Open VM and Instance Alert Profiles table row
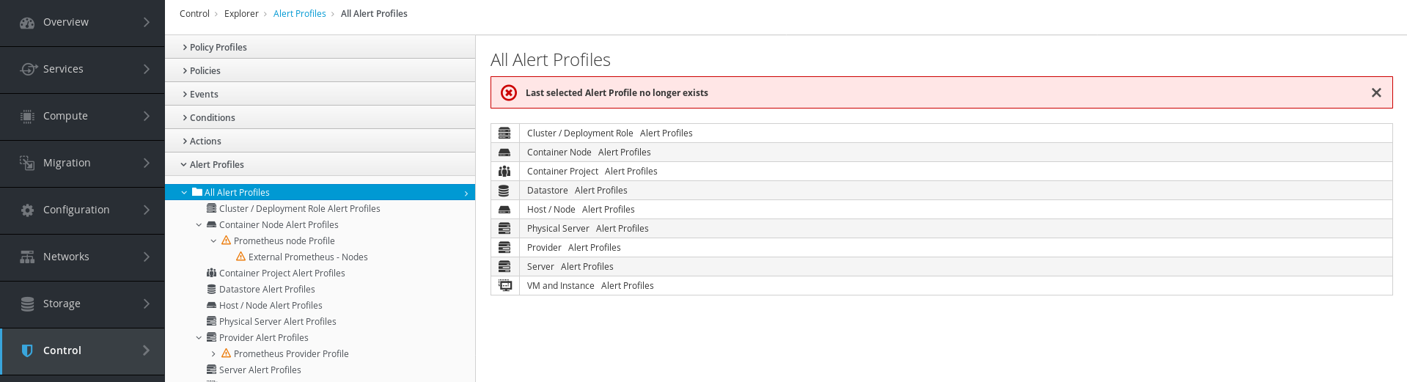Viewport: 1407px width, 382px height. coord(941,285)
